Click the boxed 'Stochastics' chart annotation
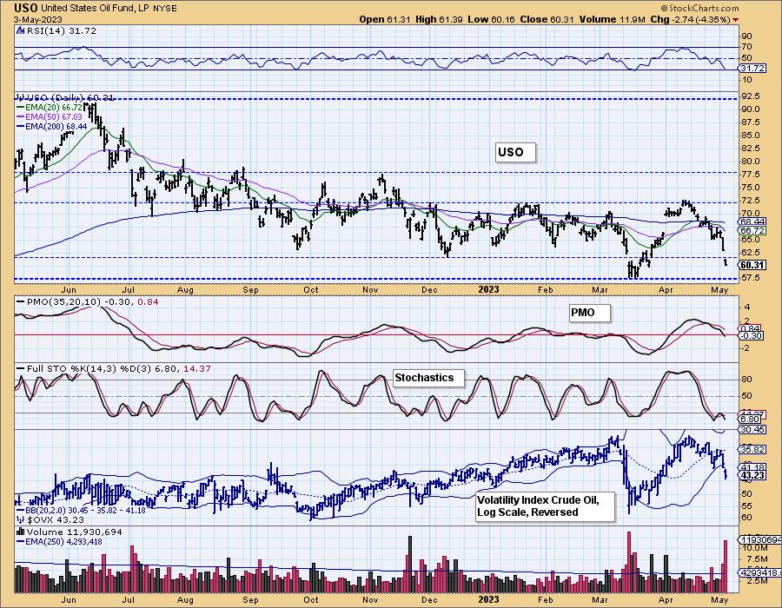The image size is (782, 608). [x=429, y=378]
